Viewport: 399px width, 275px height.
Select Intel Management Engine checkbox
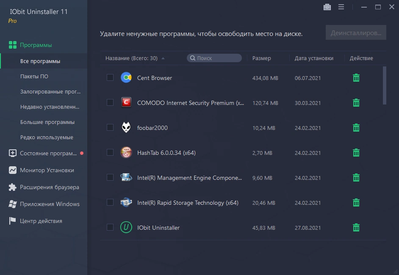[110, 177]
